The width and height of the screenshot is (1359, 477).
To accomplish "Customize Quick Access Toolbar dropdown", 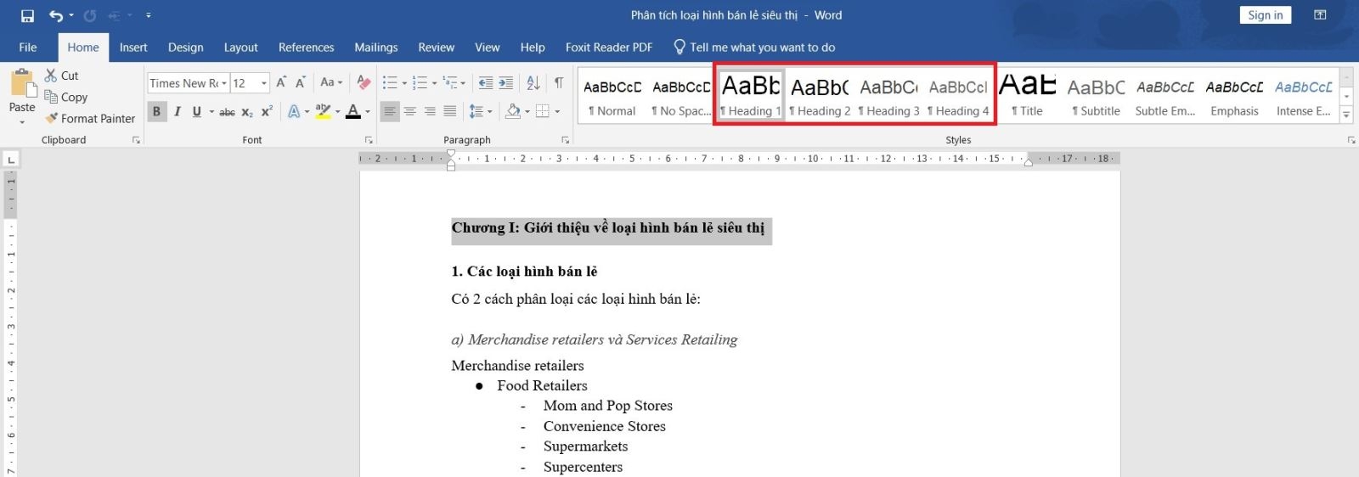I will pos(149,15).
